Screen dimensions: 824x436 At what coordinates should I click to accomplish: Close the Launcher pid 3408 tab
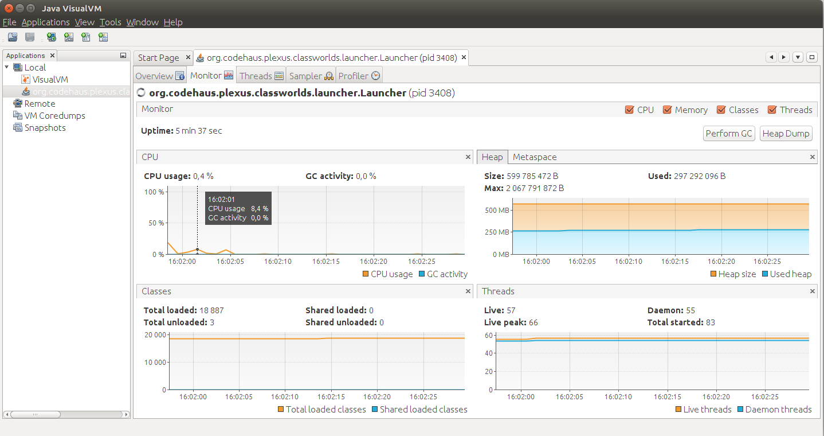click(x=464, y=57)
